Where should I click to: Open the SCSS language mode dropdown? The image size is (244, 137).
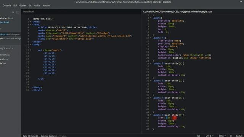(x=222, y=136)
